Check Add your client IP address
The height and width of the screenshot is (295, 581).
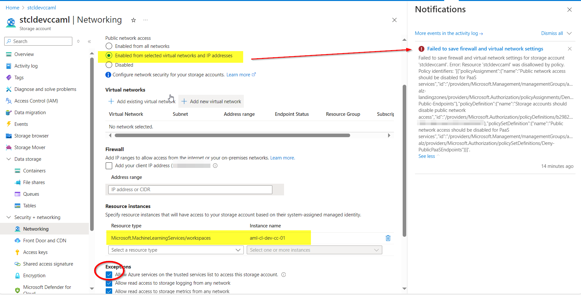click(109, 166)
